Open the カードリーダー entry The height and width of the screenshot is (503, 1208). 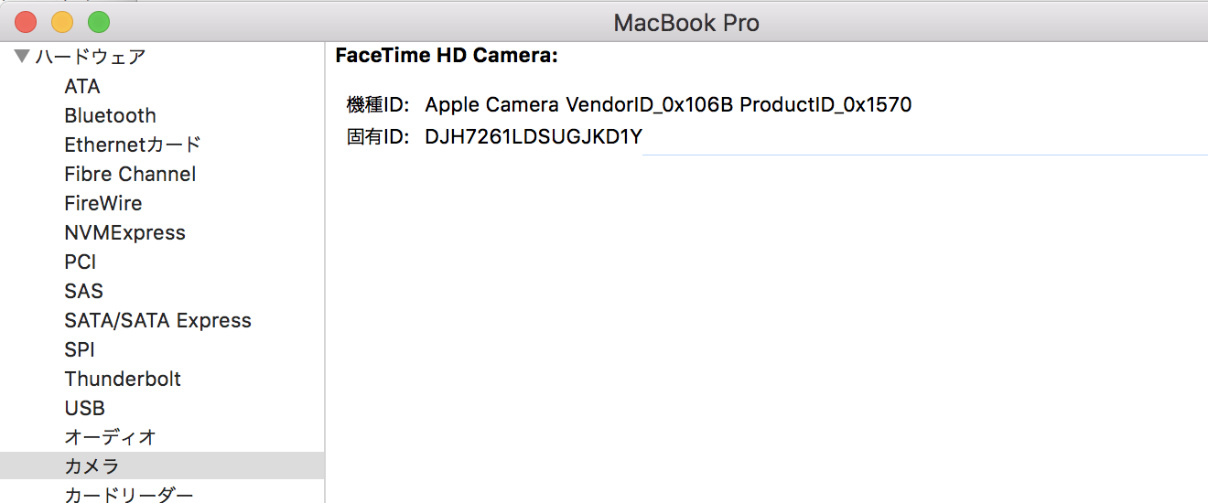point(129,495)
